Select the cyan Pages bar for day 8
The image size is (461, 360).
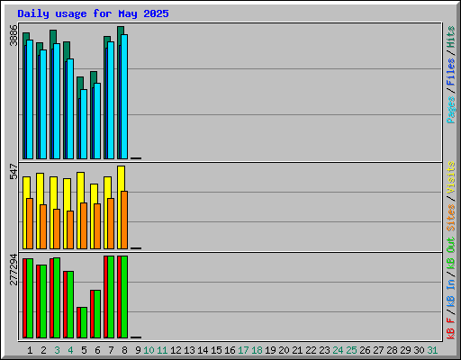[124, 96]
